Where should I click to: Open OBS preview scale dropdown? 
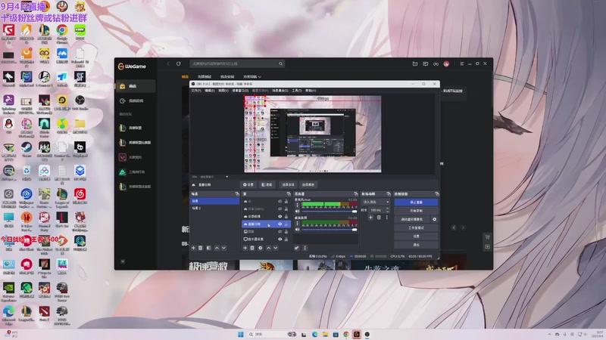[226, 177]
